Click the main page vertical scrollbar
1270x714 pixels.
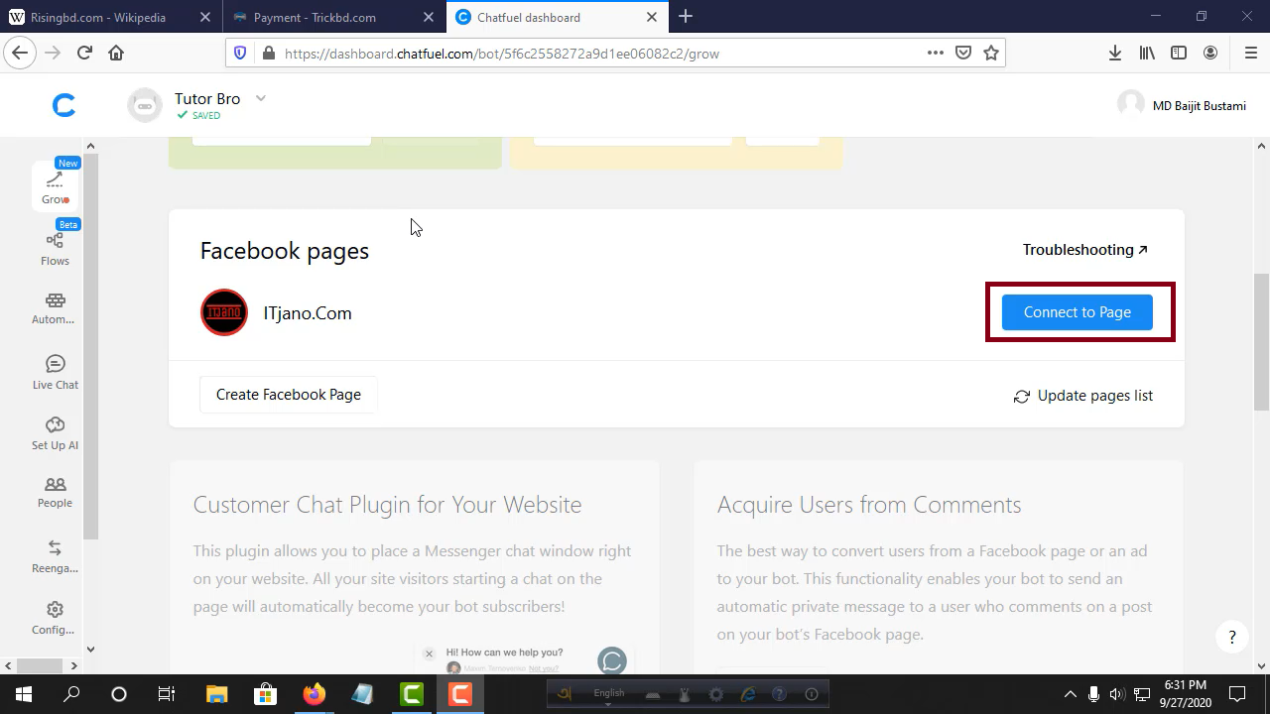coord(1261,342)
